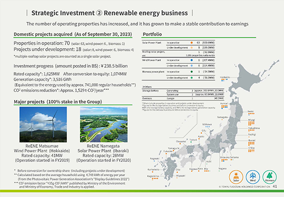Click the 'Overseas' table row label
This screenshot has height=197, width=284.
(147, 98)
